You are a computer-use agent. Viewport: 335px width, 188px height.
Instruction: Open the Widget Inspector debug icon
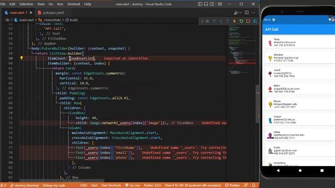255,21
